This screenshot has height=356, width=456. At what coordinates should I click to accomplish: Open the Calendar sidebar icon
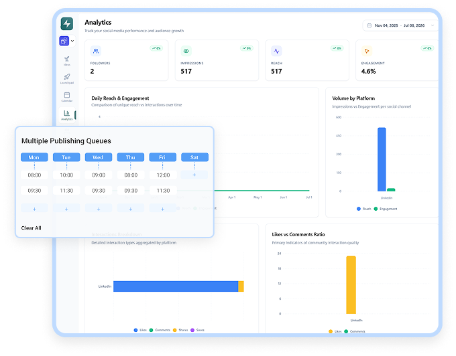[x=67, y=96]
